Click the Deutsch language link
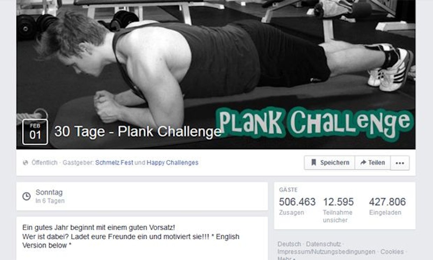 289,244
